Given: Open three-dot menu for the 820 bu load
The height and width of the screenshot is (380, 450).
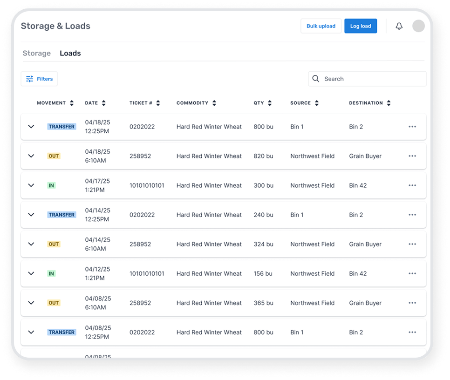Looking at the screenshot, I should tap(412, 156).
